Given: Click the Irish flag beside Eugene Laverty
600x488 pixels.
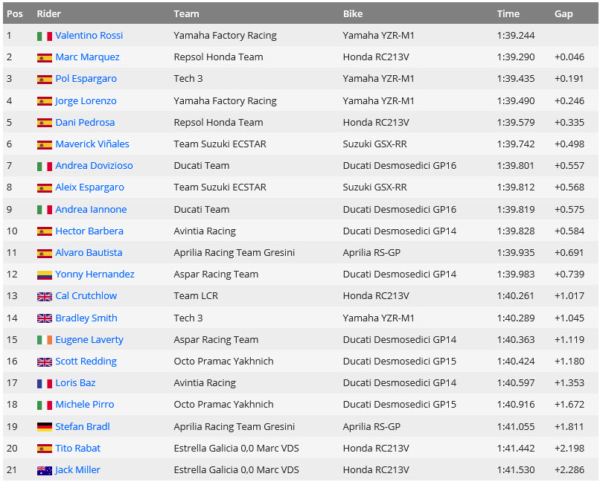Looking at the screenshot, I should (x=44, y=340).
